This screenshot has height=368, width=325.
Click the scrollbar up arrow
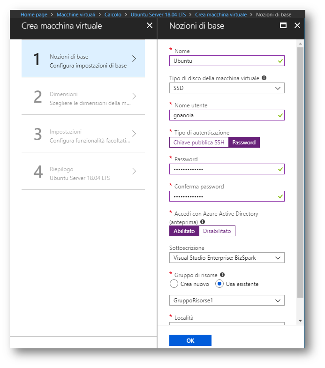pos(300,44)
